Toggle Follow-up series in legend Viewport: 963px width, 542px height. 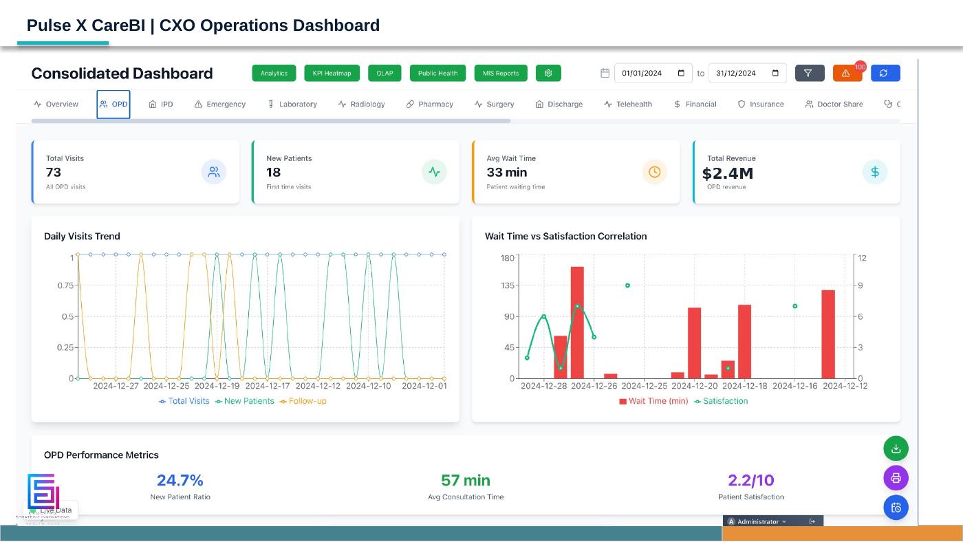pos(303,401)
